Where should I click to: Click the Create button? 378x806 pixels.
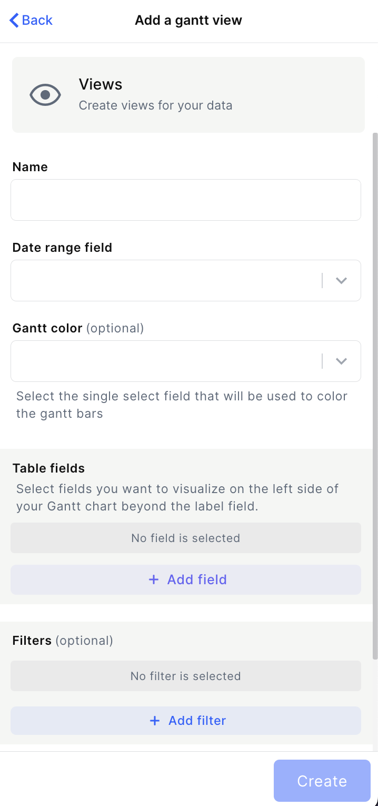(322, 781)
